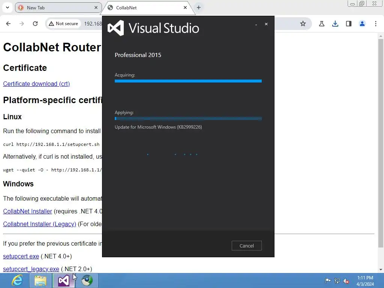
Task: Select Visual Studio installer taskbar button
Action: pos(64,280)
